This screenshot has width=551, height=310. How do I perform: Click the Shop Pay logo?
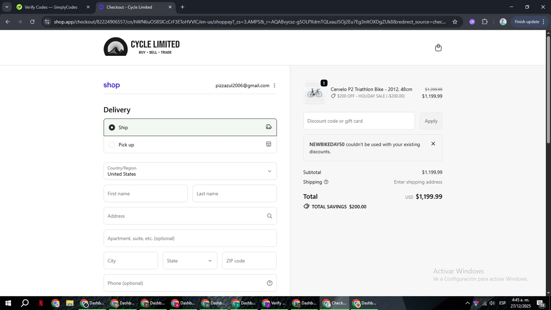pyautogui.click(x=112, y=85)
